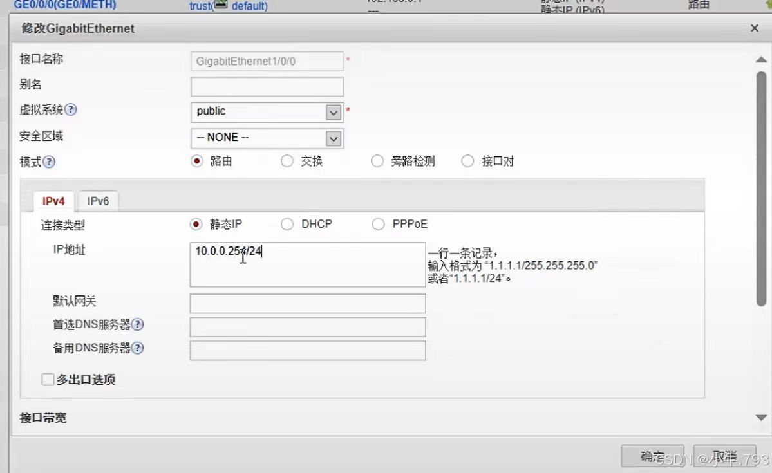Click scrollbar up arrow in dialog

(x=761, y=60)
